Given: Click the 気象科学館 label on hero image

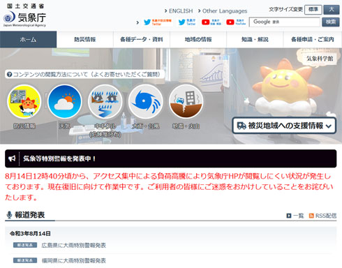Looking at the screenshot, I should pyautogui.click(x=320, y=59).
